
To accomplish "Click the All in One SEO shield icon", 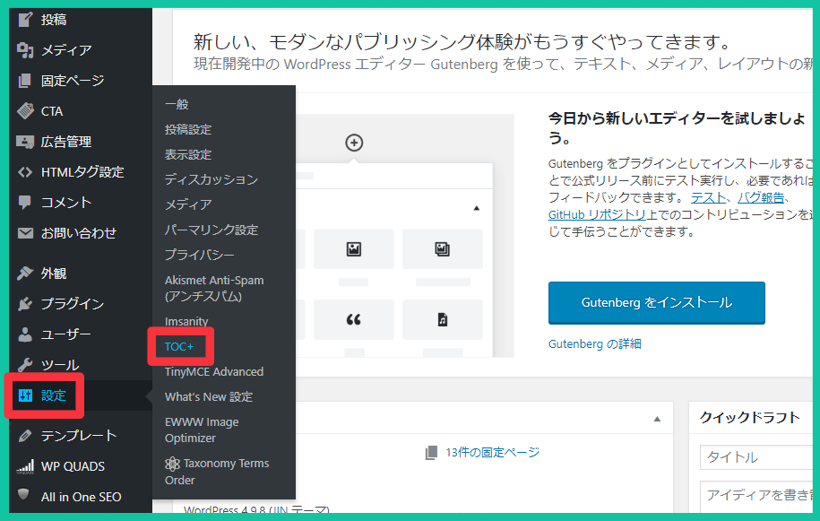I will pos(23,494).
